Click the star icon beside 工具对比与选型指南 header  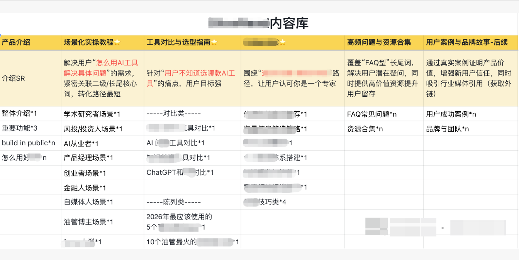(x=215, y=42)
